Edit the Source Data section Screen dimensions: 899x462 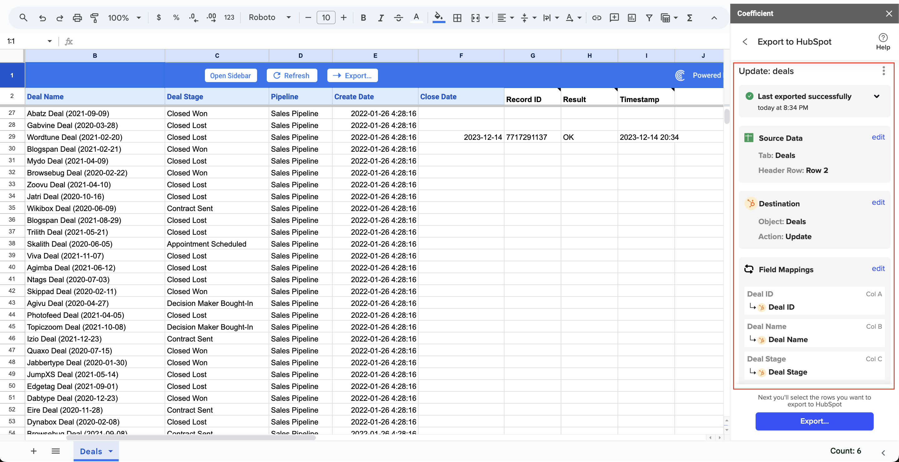(878, 137)
